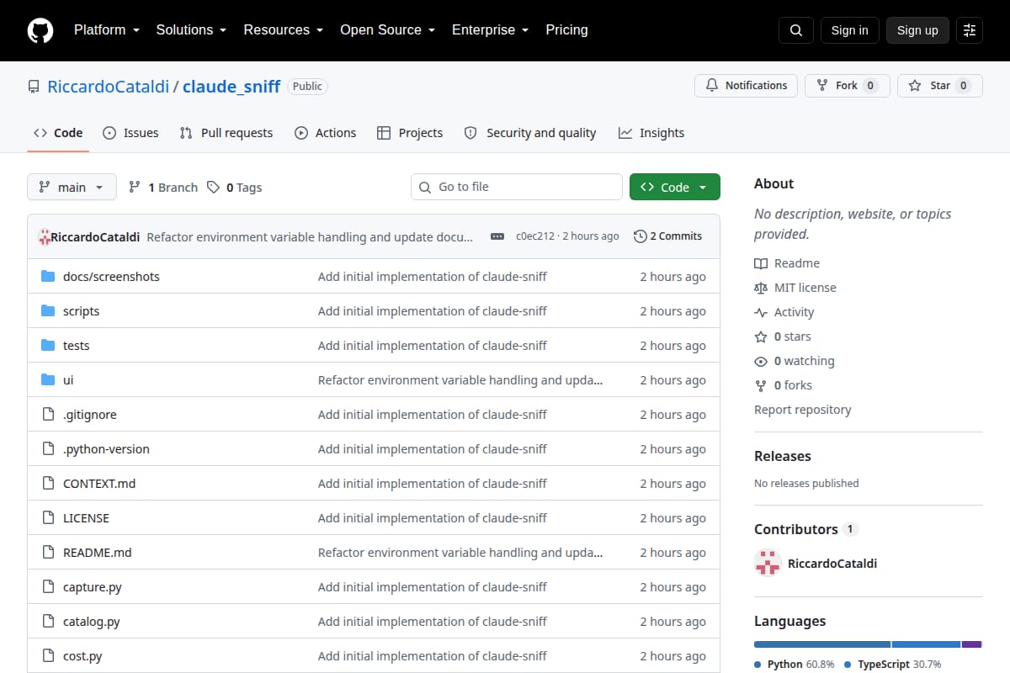The height and width of the screenshot is (673, 1010).
Task: Click the CONTEXT.md file icon
Action: [x=48, y=484]
